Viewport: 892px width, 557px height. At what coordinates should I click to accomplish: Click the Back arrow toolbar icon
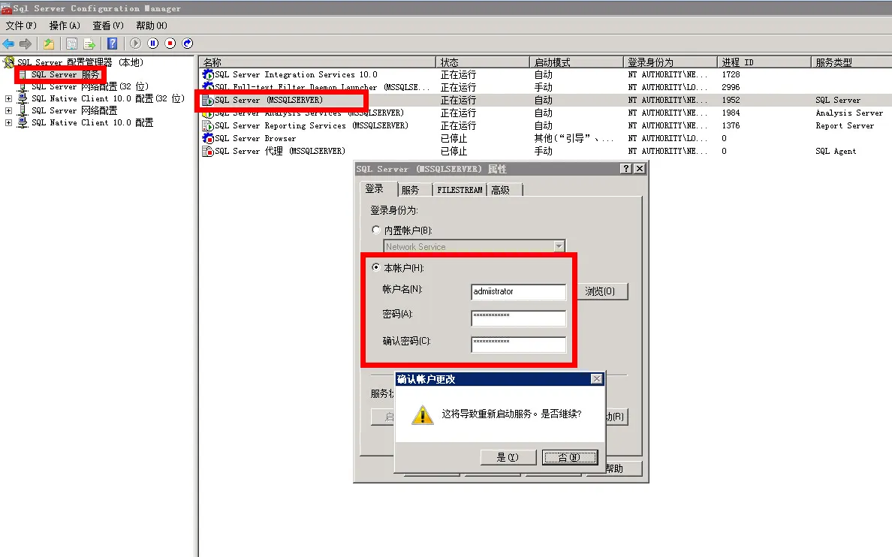8,44
